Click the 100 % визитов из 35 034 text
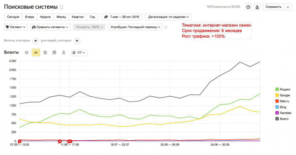 (223, 7)
